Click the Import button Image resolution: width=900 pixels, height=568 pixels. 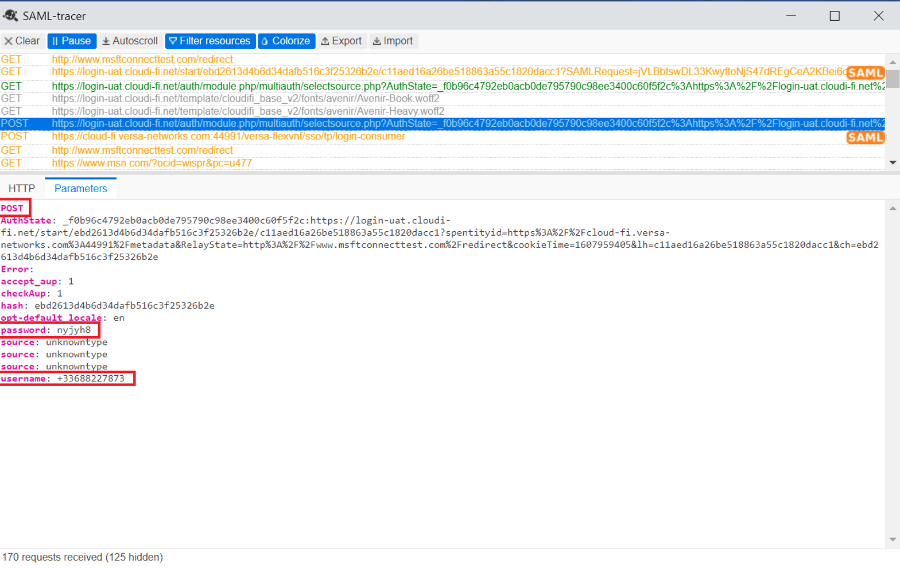(x=393, y=41)
